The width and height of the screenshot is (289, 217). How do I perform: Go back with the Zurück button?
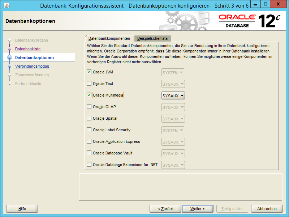165,209
